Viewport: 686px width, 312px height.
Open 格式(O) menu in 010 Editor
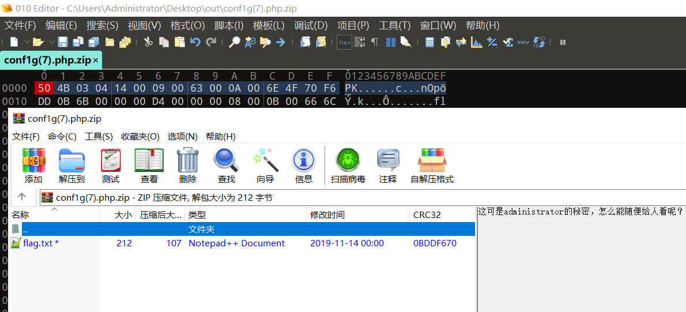click(188, 25)
